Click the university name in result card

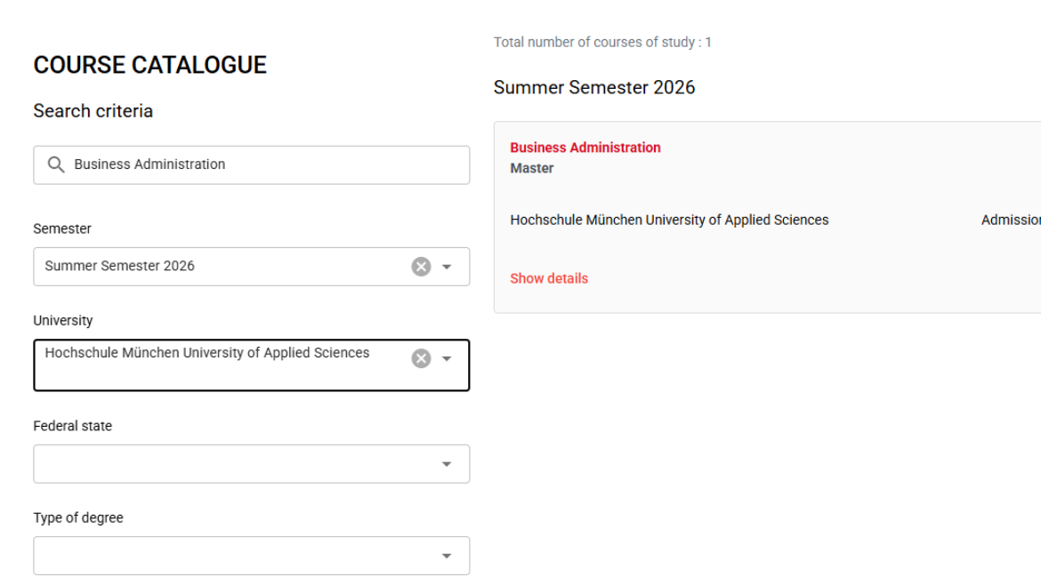pyautogui.click(x=668, y=220)
